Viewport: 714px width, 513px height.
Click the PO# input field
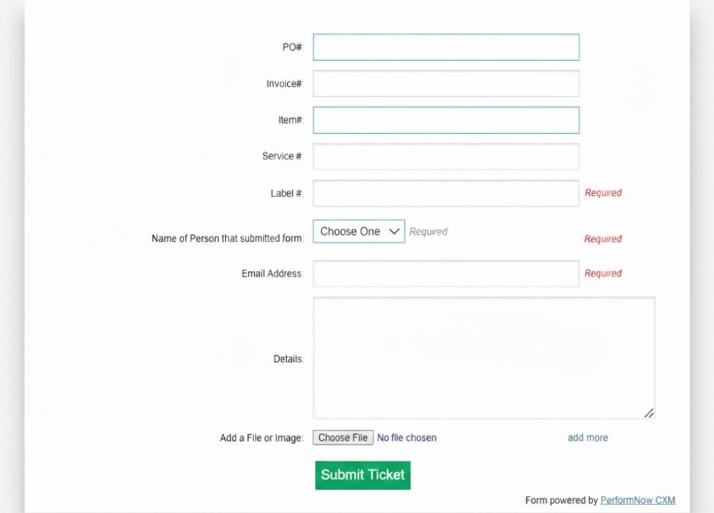click(x=446, y=46)
